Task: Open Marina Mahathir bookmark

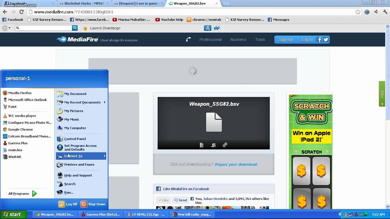Action: coord(131,19)
